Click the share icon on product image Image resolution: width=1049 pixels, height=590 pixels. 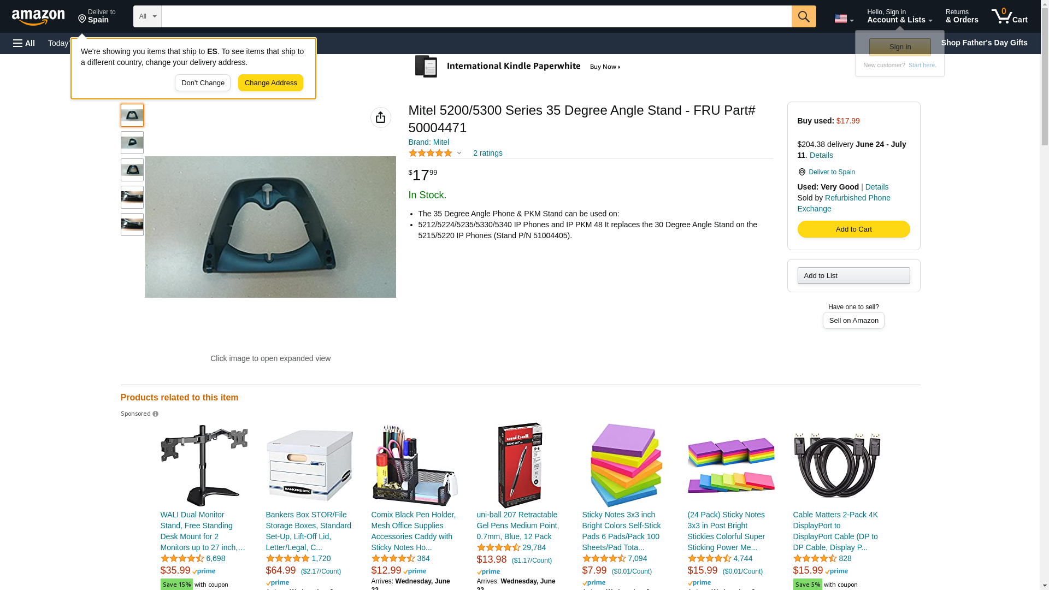pos(380,117)
